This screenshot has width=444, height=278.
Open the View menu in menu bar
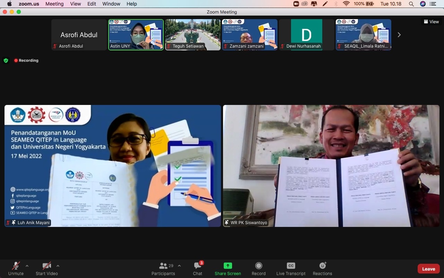[x=75, y=4]
